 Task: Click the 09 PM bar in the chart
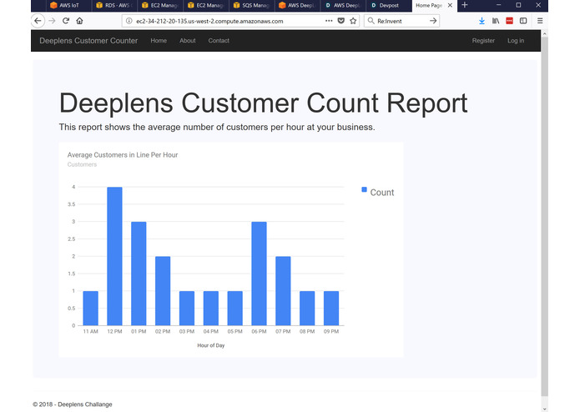tap(331, 309)
